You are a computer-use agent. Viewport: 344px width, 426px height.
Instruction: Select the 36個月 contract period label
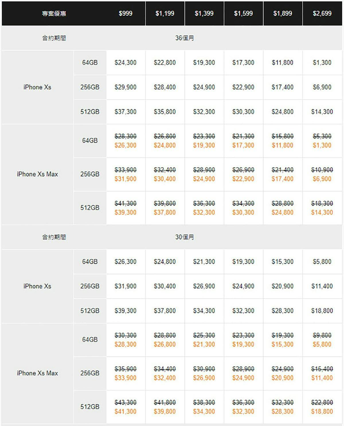(x=185, y=38)
